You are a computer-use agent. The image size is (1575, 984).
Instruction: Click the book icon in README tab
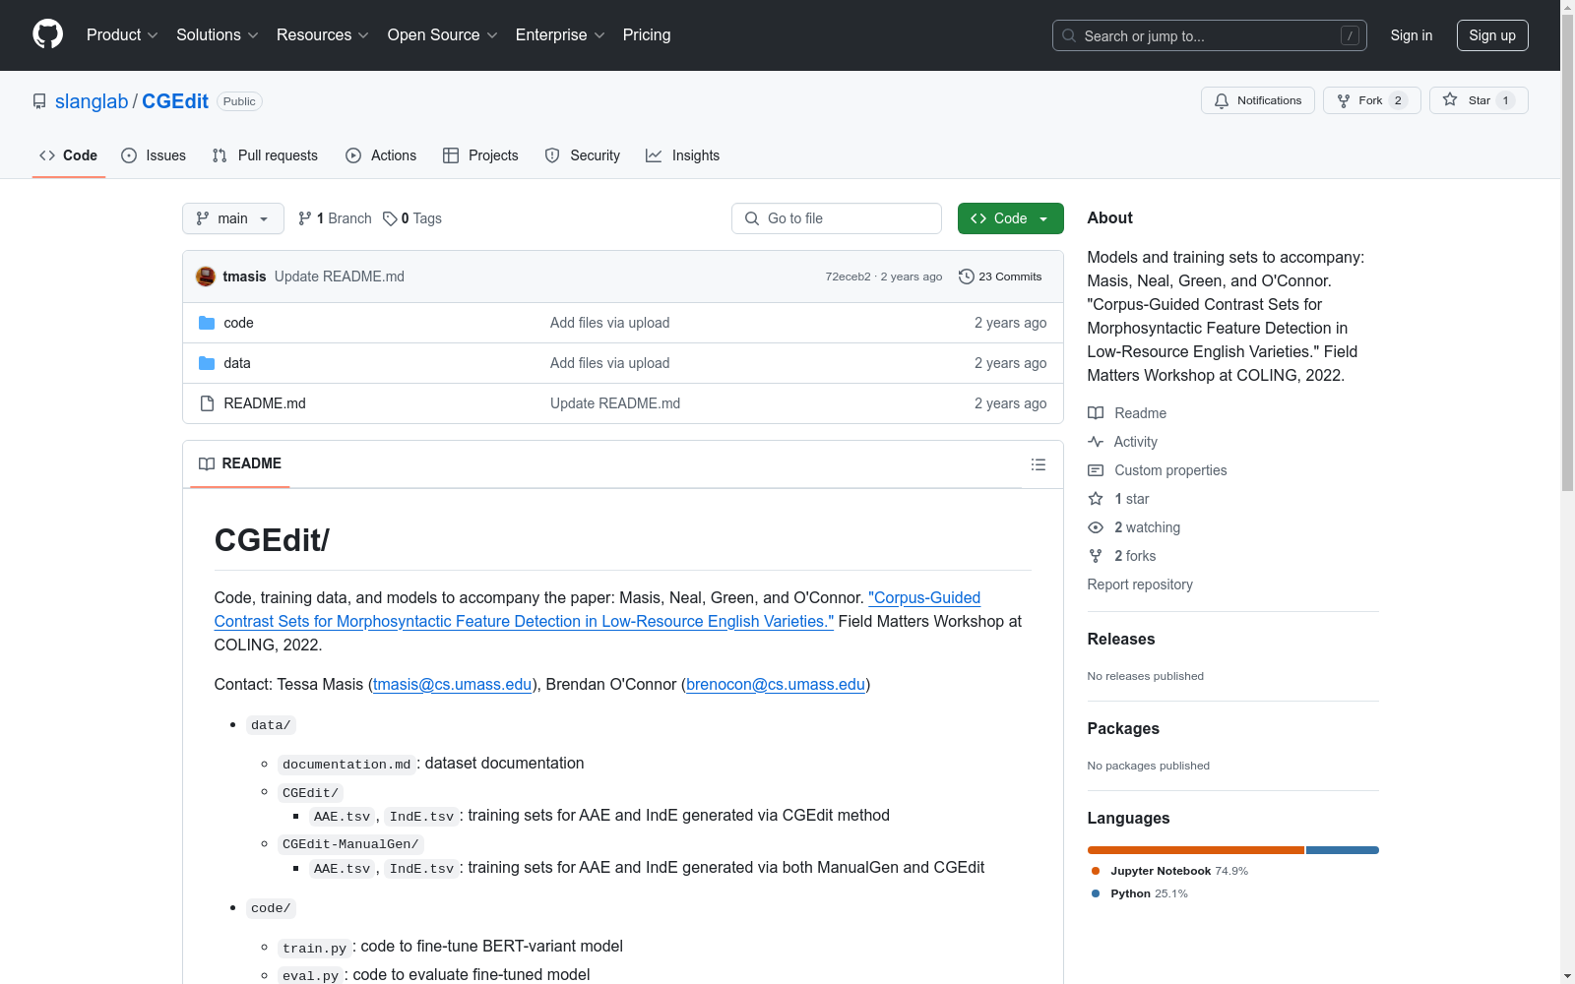[207, 463]
